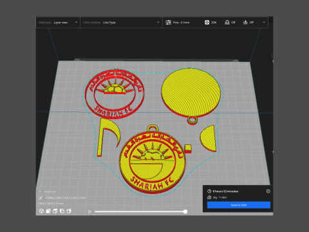Select the small yellow cube piece
Image resolution: width=309 pixels, height=232 pixels.
tap(188, 148)
